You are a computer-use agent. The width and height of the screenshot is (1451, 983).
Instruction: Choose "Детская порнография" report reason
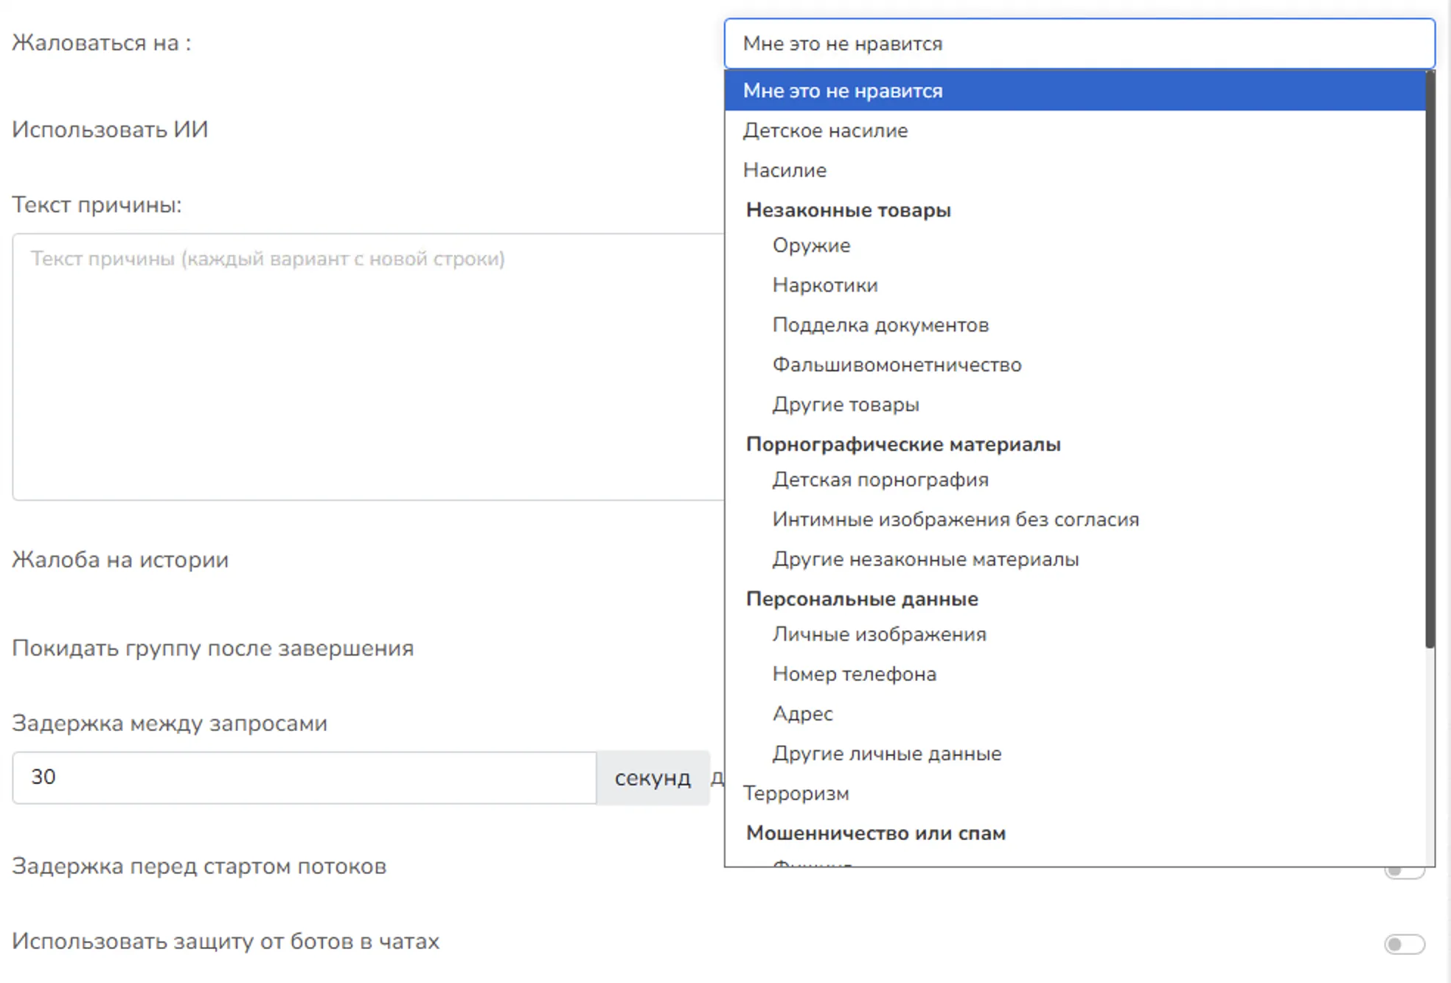tap(880, 479)
